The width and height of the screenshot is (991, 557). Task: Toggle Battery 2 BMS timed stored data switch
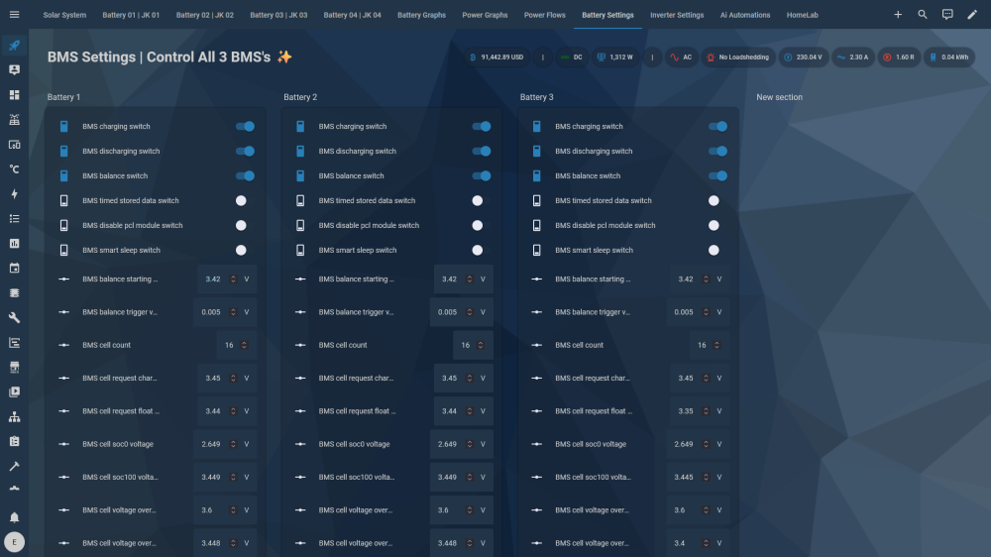click(482, 200)
